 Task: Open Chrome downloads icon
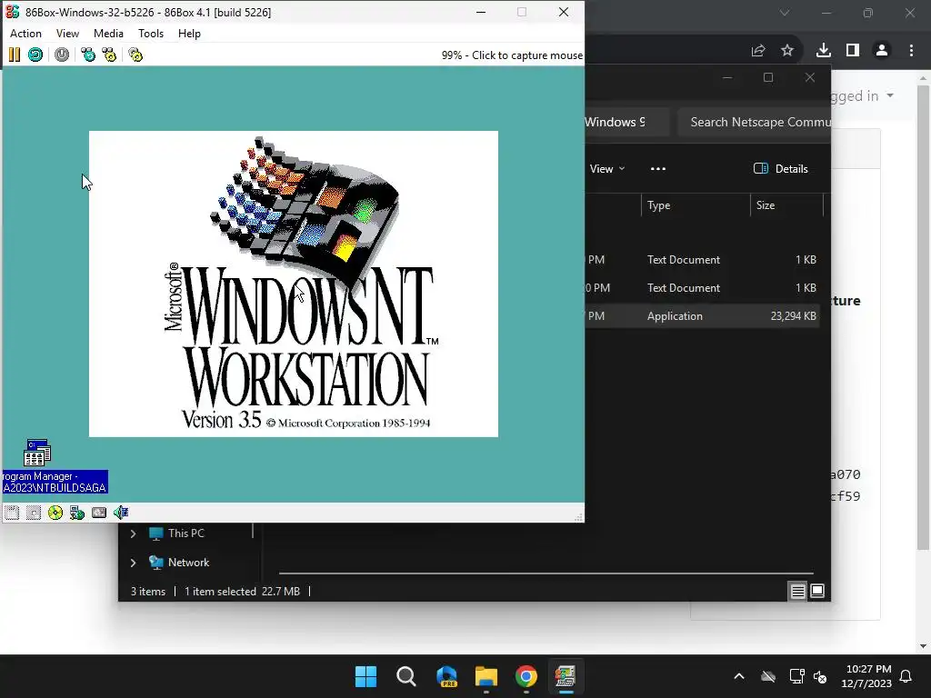(x=824, y=51)
